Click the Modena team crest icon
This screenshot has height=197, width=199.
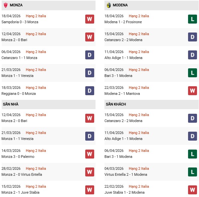(x=108, y=5)
